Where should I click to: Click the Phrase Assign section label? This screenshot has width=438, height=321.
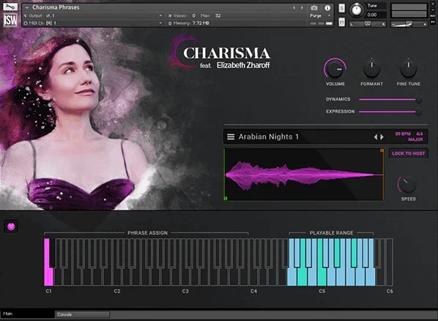(147, 233)
